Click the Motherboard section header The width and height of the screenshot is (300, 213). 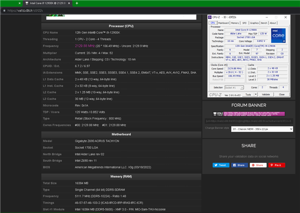[x=121, y=134]
